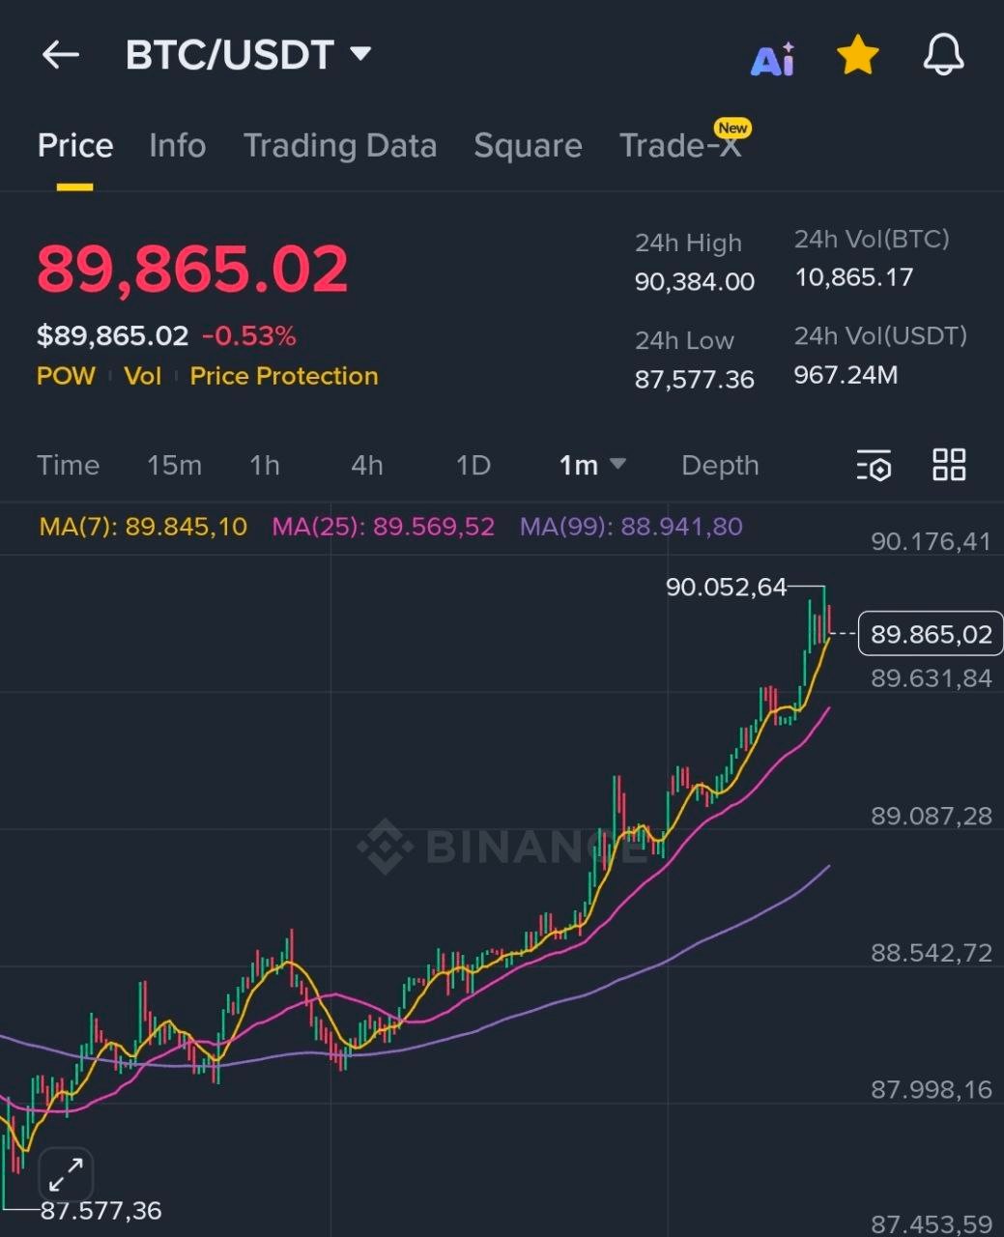The image size is (1004, 1237).
Task: Tap the Price Protection link
Action: tap(283, 376)
